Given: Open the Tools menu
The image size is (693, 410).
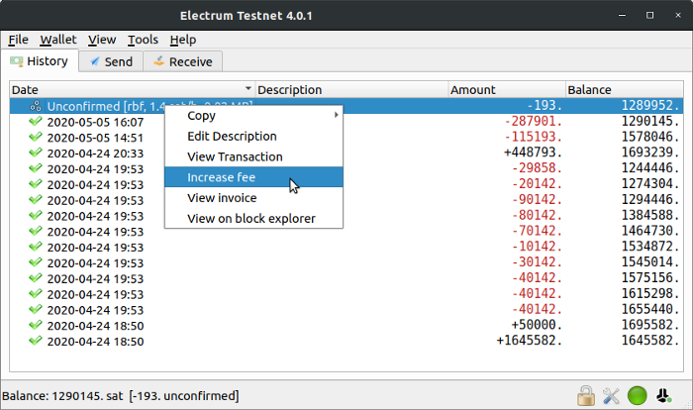Looking at the screenshot, I should [x=143, y=40].
